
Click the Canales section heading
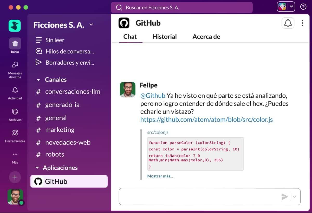pyautogui.click(x=56, y=80)
